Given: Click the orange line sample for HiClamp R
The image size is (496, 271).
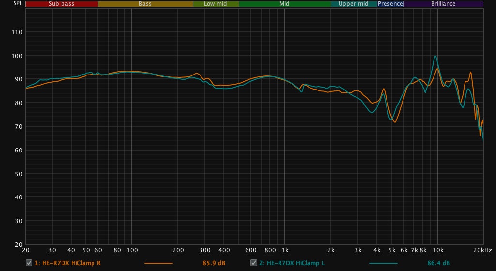Looking at the screenshot, I should point(158,263).
